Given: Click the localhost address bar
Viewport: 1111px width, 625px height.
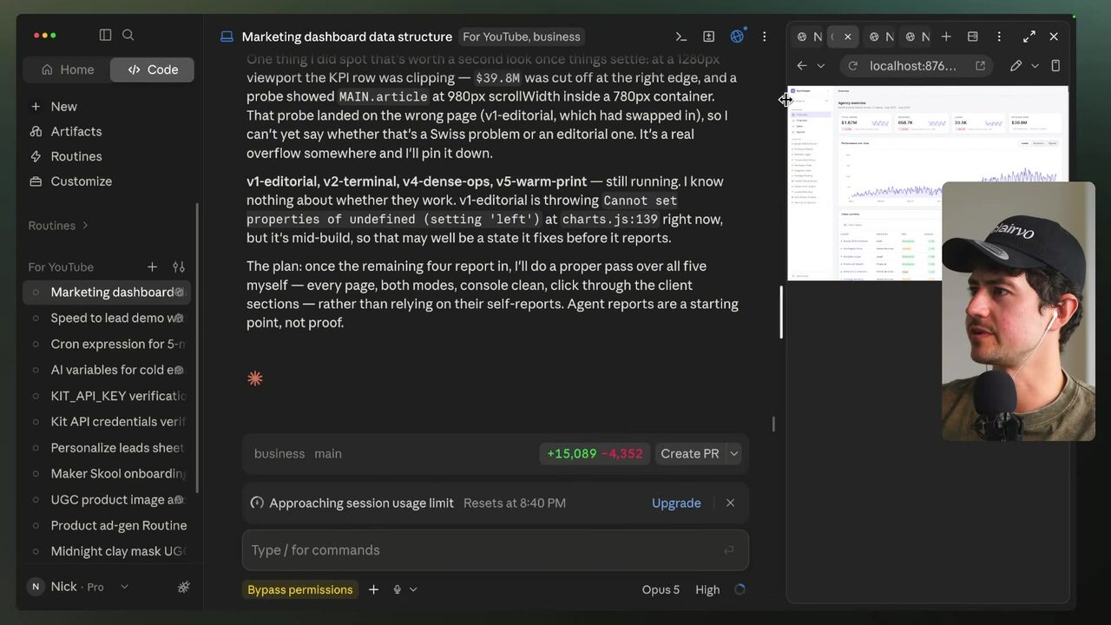Looking at the screenshot, I should pyautogui.click(x=913, y=66).
